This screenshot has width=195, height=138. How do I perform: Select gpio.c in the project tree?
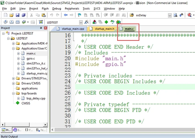click(31, 58)
